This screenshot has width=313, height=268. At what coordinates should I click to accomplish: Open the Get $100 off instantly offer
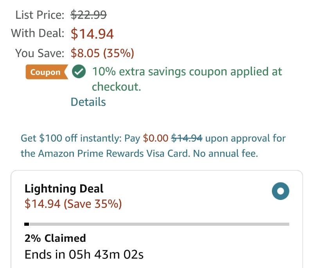click(153, 146)
